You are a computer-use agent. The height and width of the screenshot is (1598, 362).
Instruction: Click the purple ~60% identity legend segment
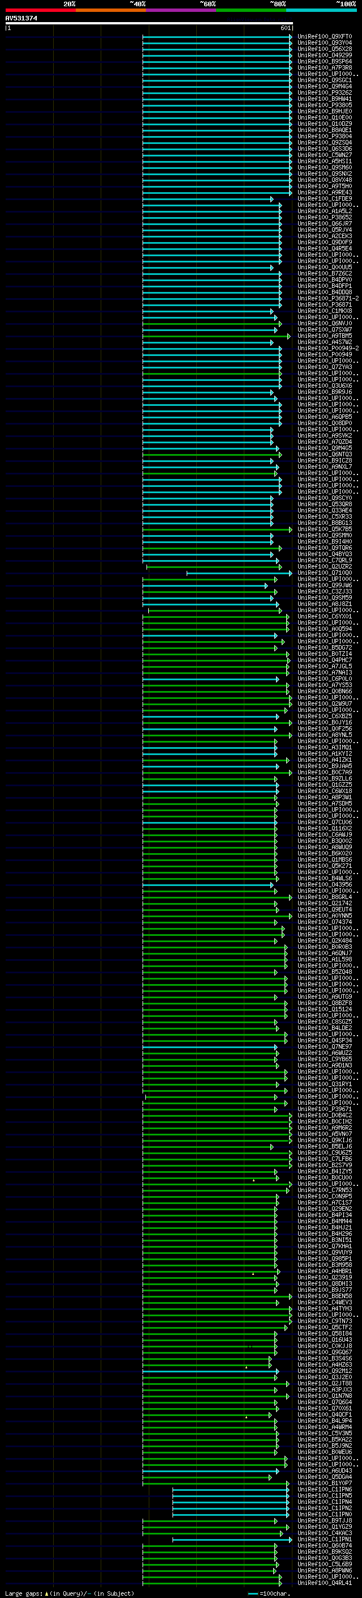point(182,10)
